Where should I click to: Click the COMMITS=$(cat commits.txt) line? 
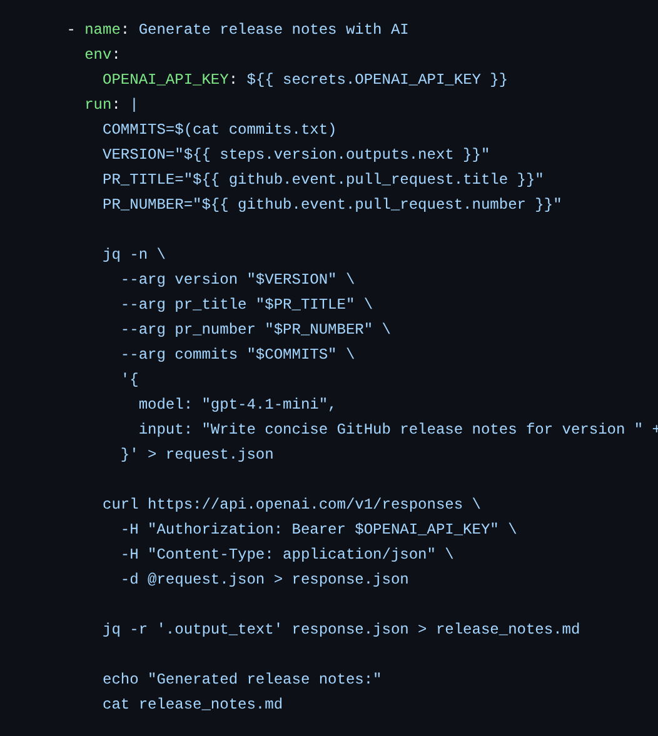(219, 129)
